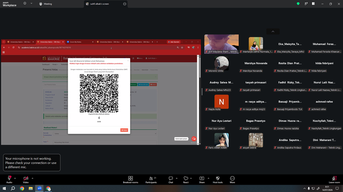Click the Bagas Prasetyo participant tile

pos(256,121)
